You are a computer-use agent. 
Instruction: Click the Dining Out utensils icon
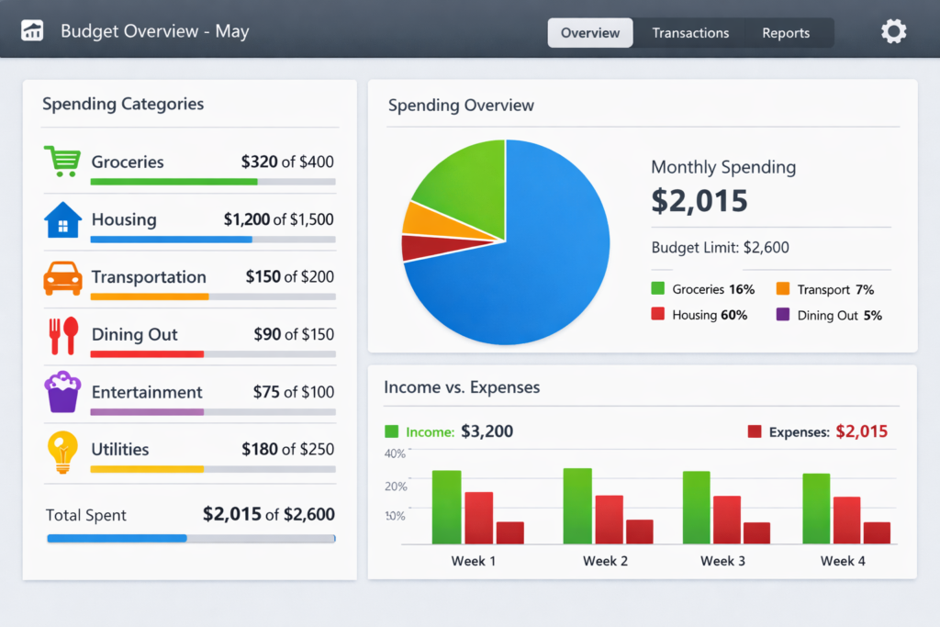[62, 336]
